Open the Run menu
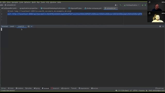Screen dimensions: 165x93 coord(38,2)
